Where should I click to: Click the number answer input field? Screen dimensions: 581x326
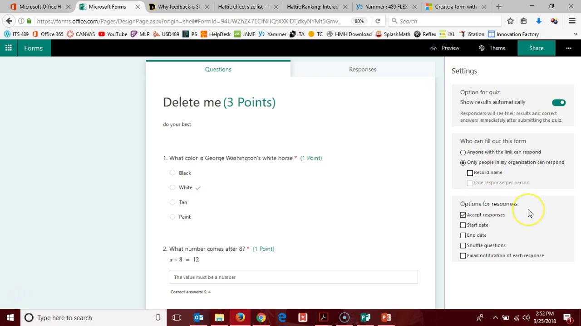point(294,277)
